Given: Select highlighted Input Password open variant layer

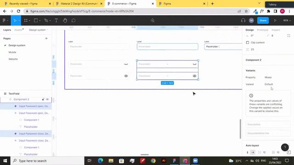Looking at the screenshot, I should (x=26, y=106).
